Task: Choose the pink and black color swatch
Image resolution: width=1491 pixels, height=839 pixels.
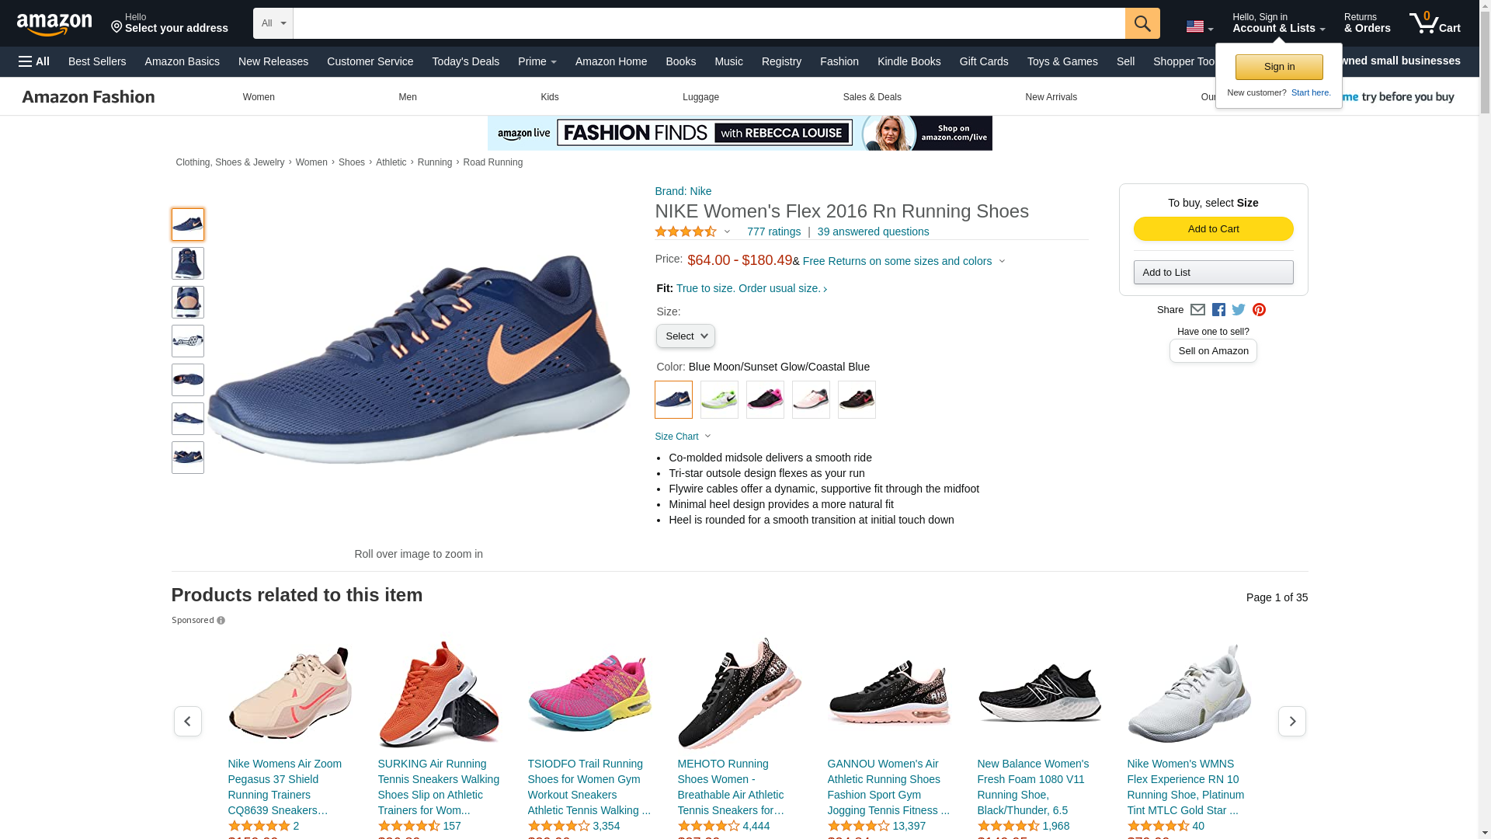Action: (765, 400)
